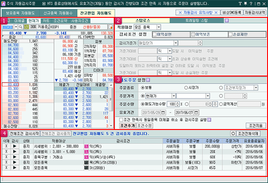Open the empty dropdown right of 현재가

point(208,96)
